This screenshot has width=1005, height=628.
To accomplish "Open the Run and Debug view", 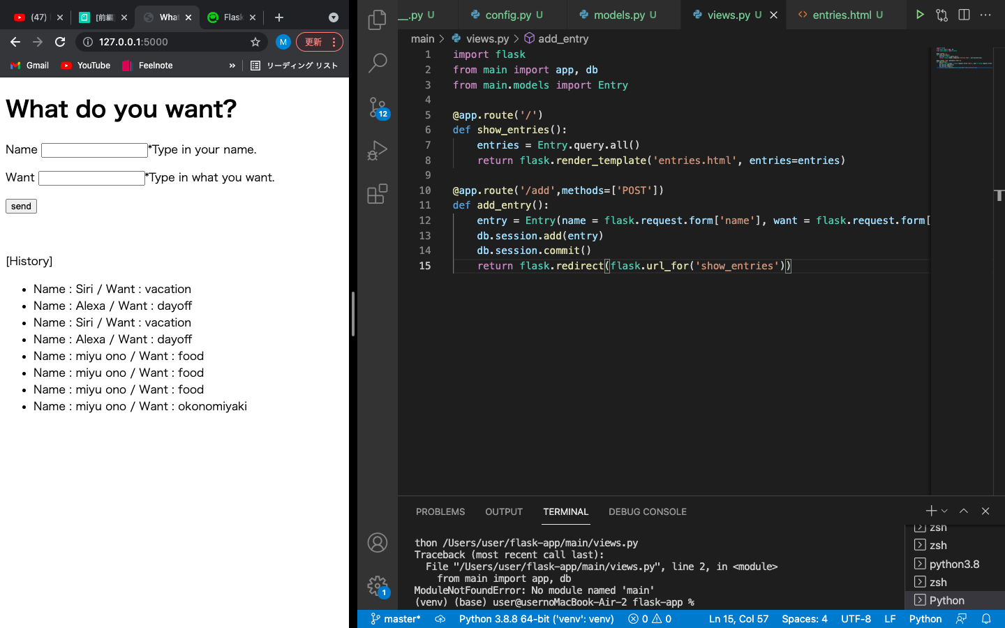I will coord(377,150).
